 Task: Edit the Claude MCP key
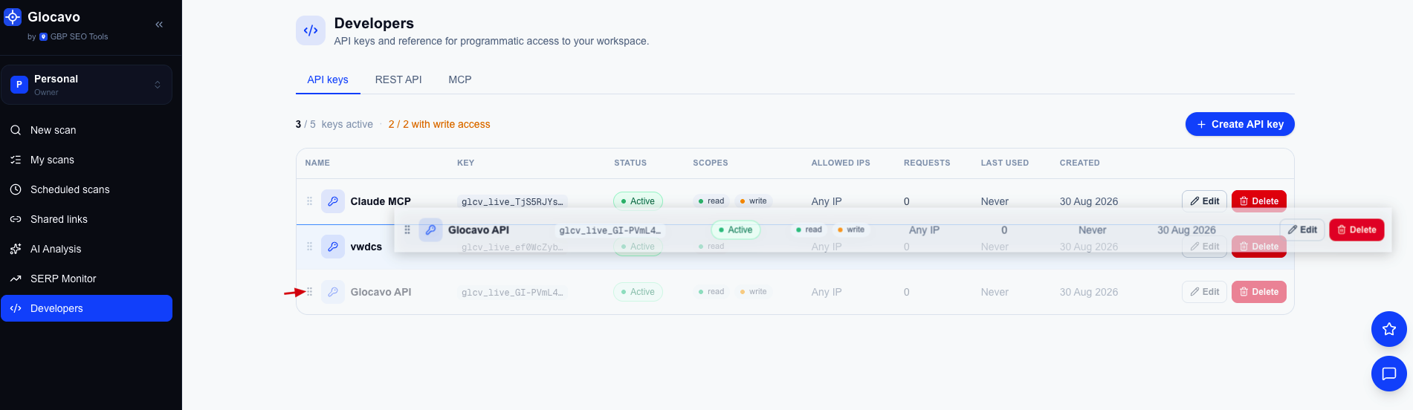point(1204,201)
